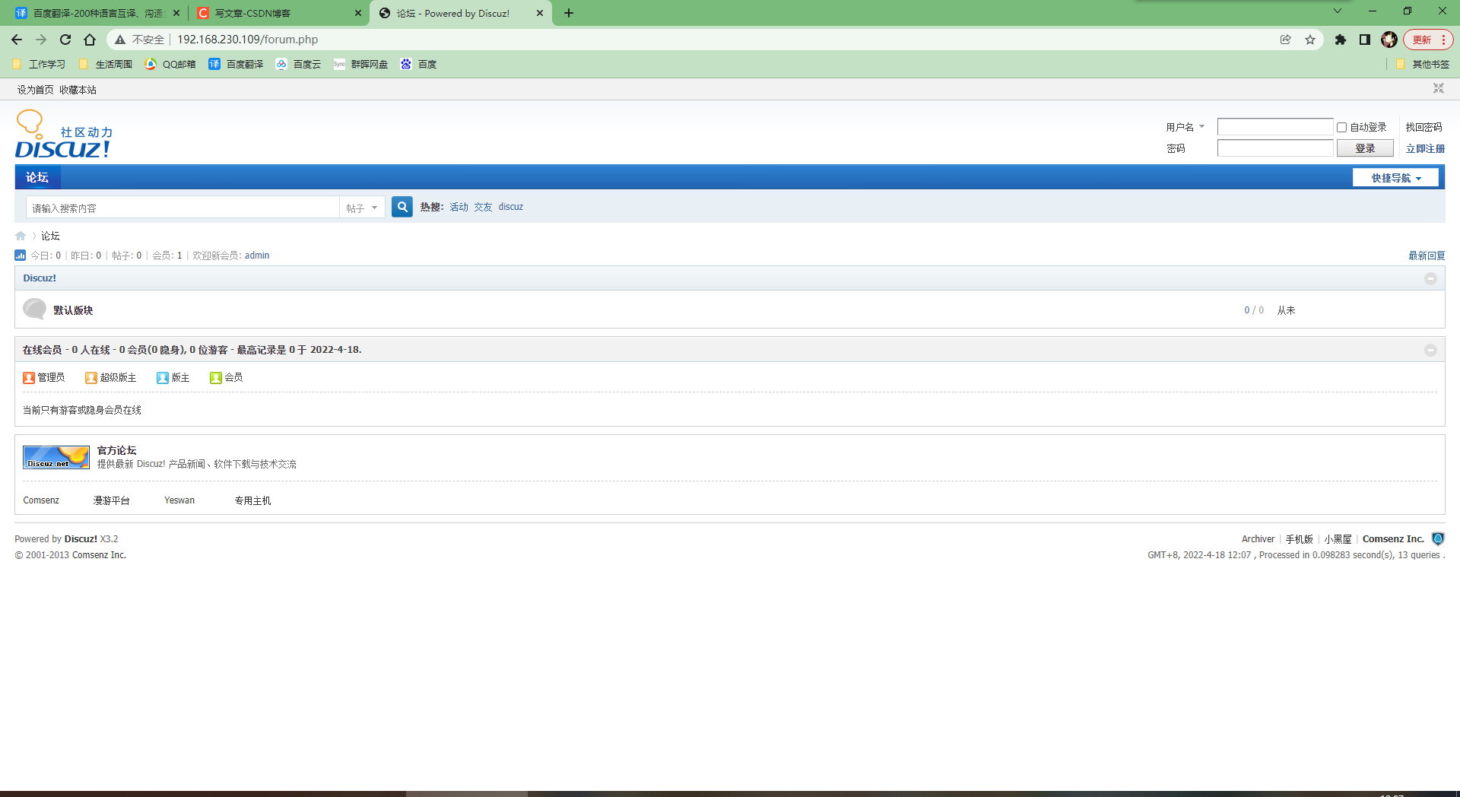Collapse the Discuz! category section
This screenshot has width=1460, height=797.
pyautogui.click(x=1430, y=278)
